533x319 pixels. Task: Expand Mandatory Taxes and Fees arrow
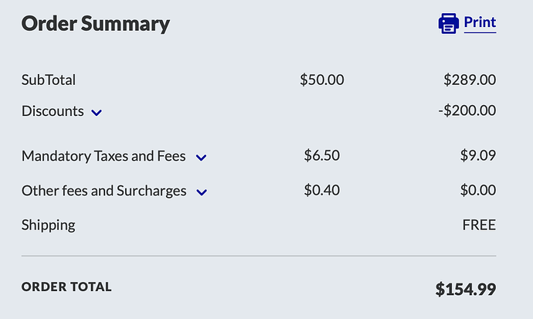pyautogui.click(x=201, y=158)
